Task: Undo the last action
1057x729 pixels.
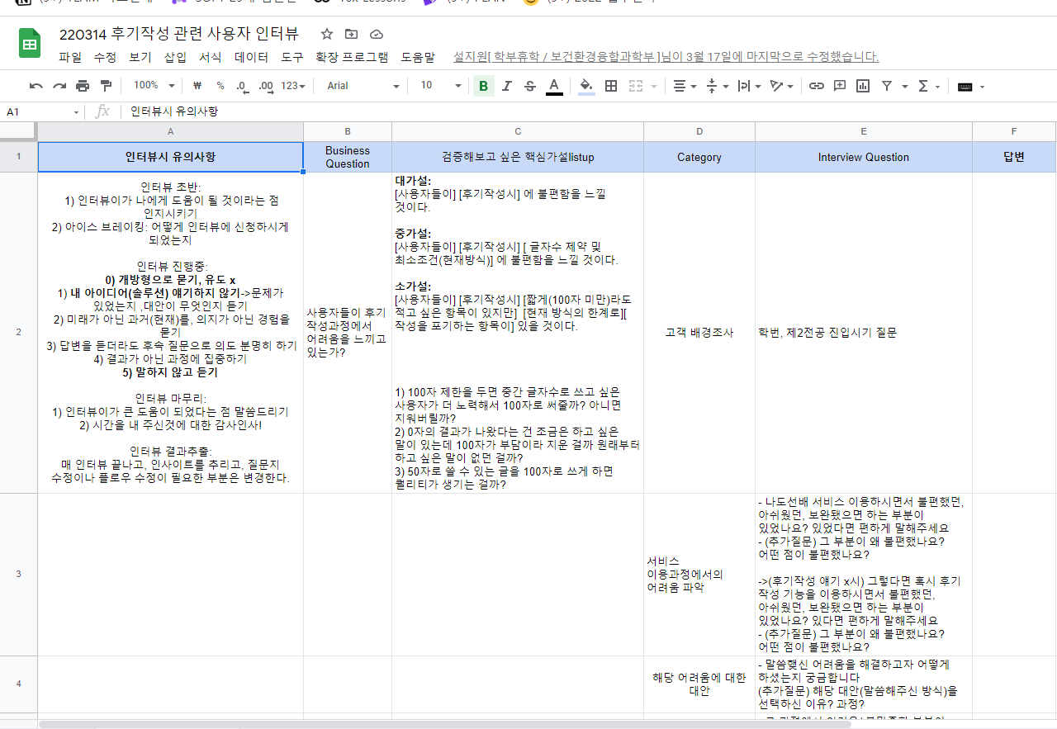Action: (36, 86)
